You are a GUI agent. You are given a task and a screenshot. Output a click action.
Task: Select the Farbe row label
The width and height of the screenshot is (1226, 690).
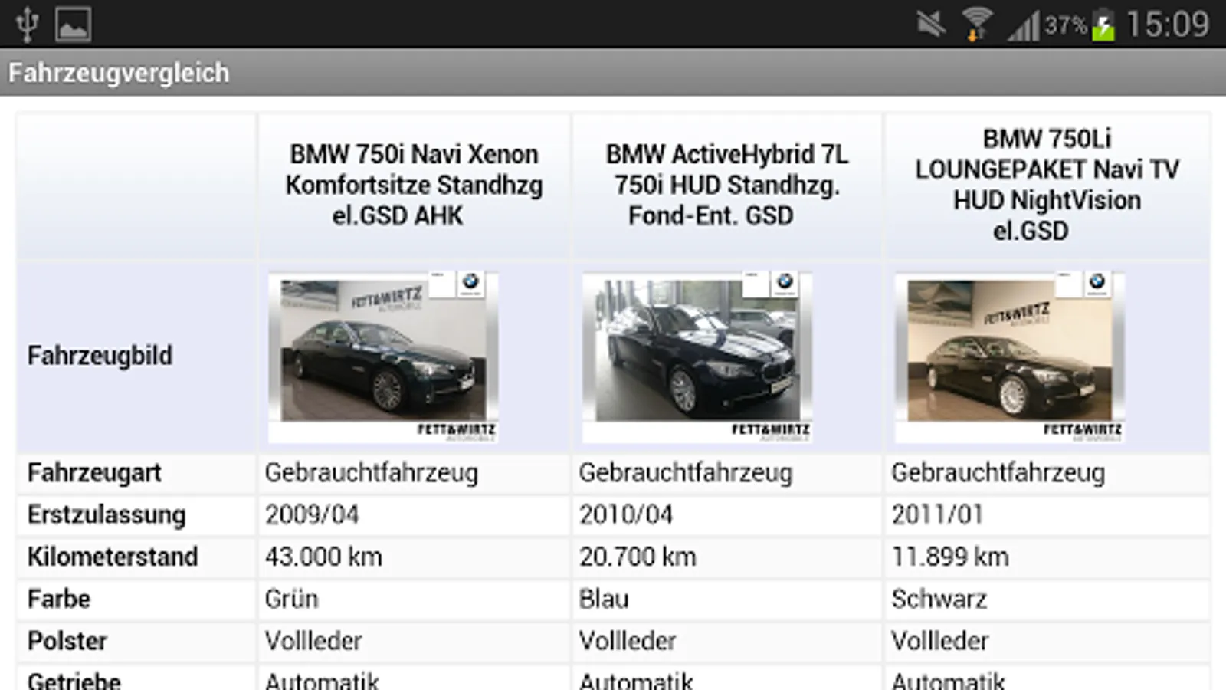pyautogui.click(x=59, y=599)
